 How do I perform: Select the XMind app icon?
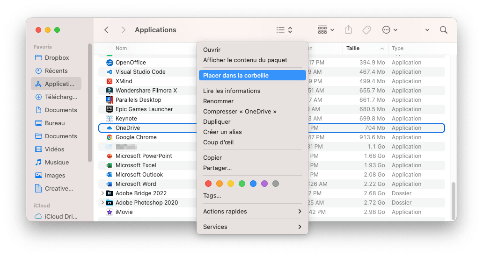tap(110, 81)
